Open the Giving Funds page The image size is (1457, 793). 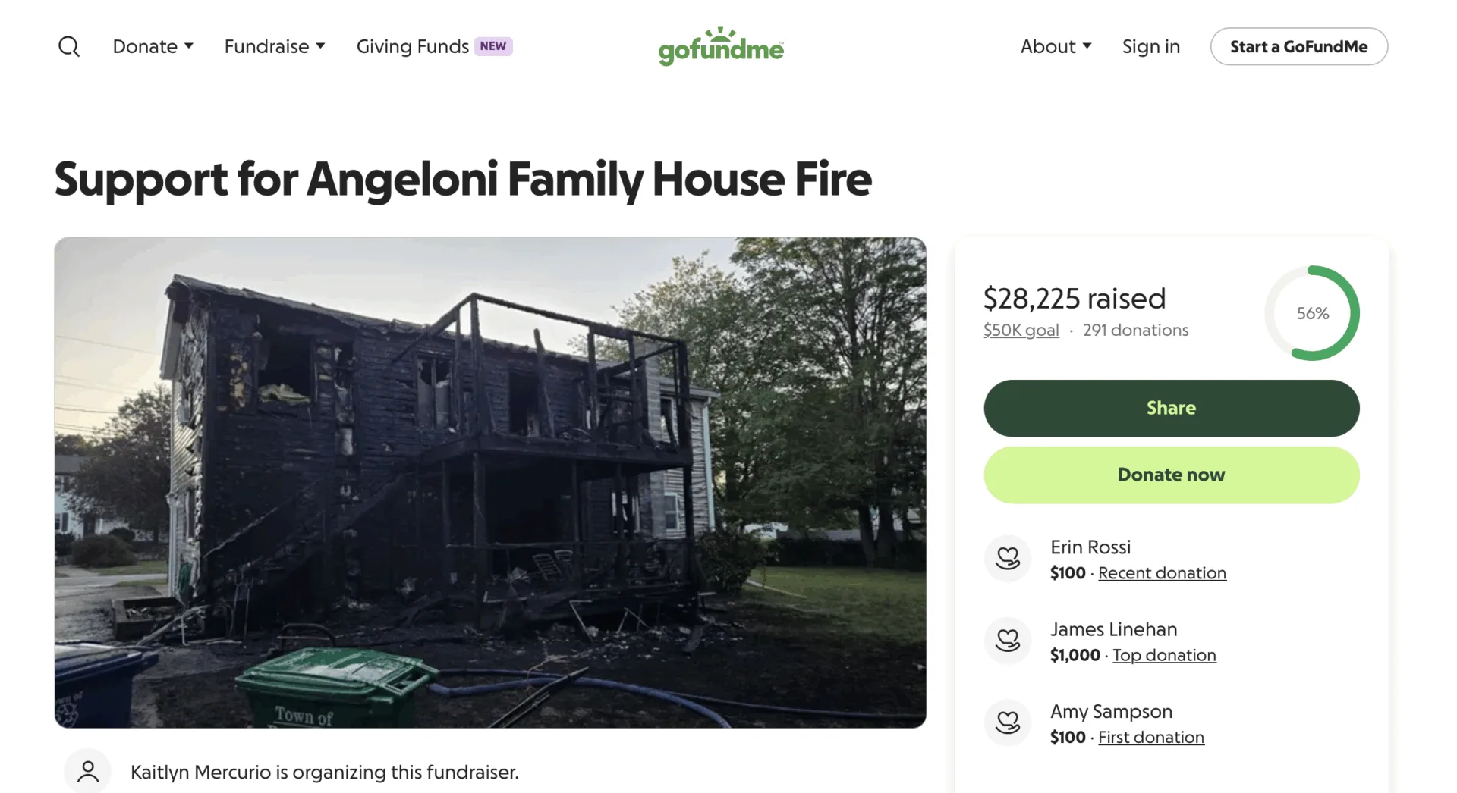pos(412,46)
